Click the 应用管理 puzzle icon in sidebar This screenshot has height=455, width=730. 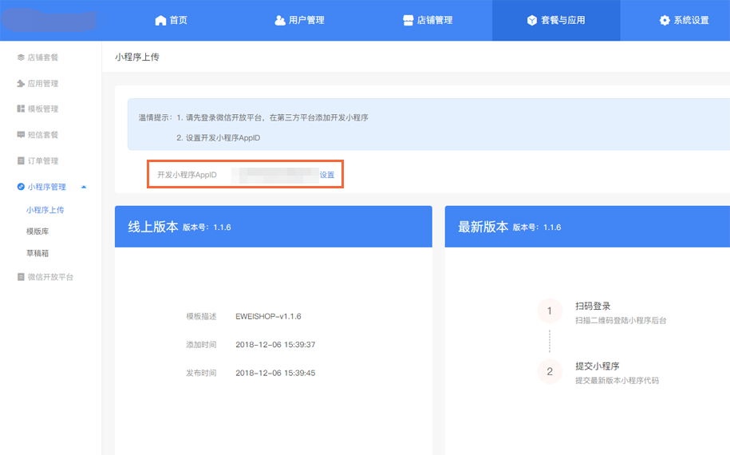coord(21,83)
